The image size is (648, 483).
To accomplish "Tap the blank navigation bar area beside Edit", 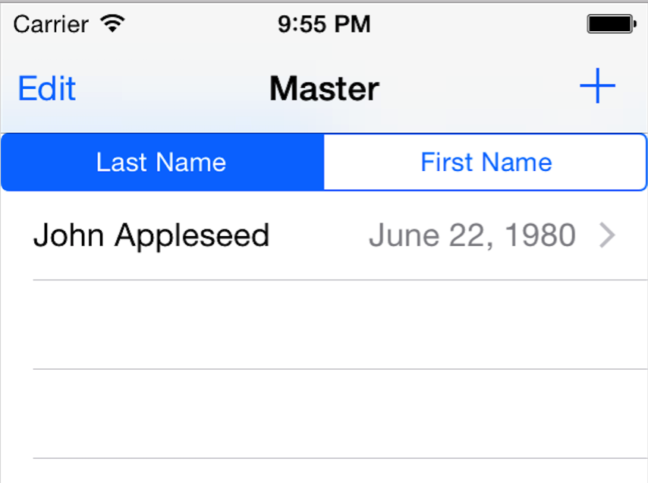I will [167, 89].
